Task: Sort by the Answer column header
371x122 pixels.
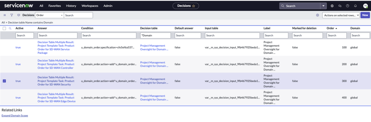Action: tap(42, 28)
